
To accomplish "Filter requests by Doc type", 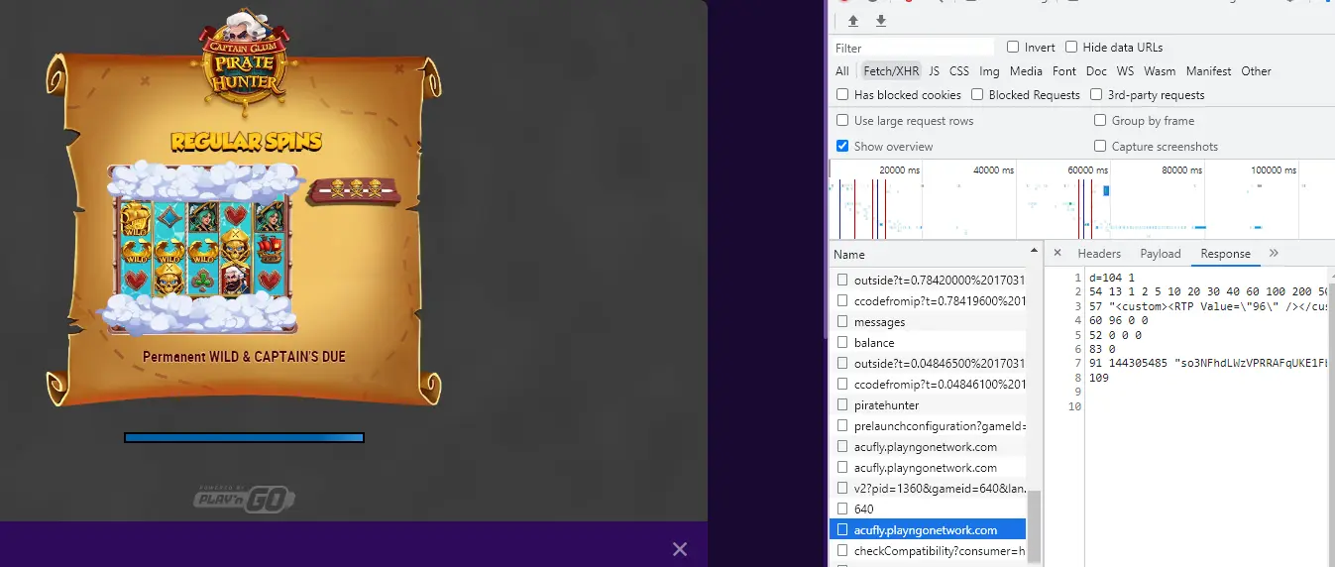I will coord(1096,70).
